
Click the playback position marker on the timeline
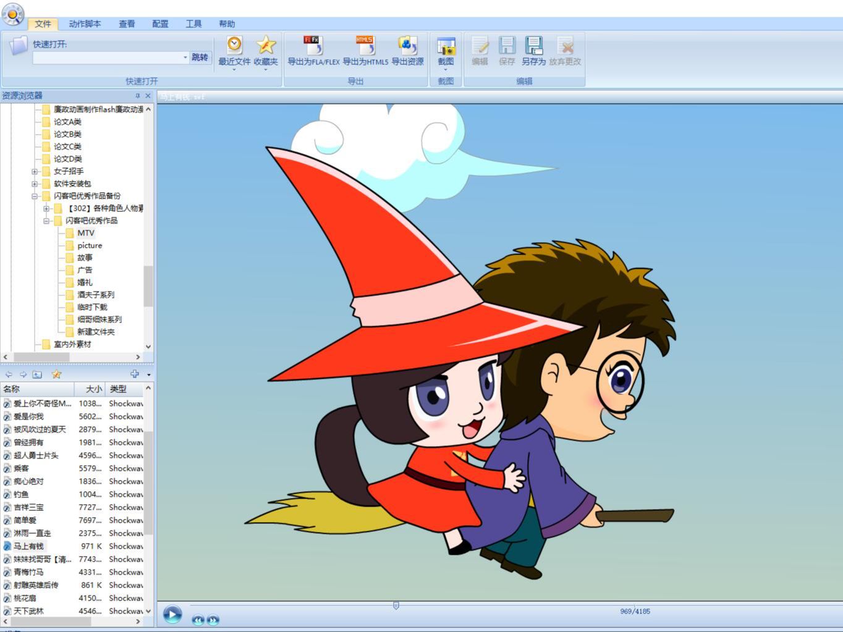[396, 605]
